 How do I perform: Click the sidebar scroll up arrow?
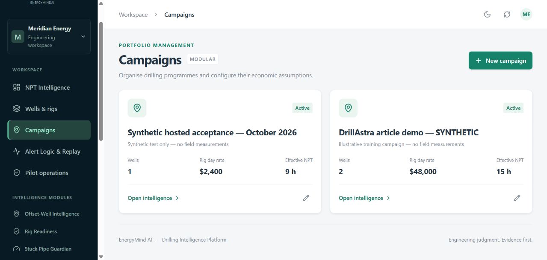click(101, 3)
